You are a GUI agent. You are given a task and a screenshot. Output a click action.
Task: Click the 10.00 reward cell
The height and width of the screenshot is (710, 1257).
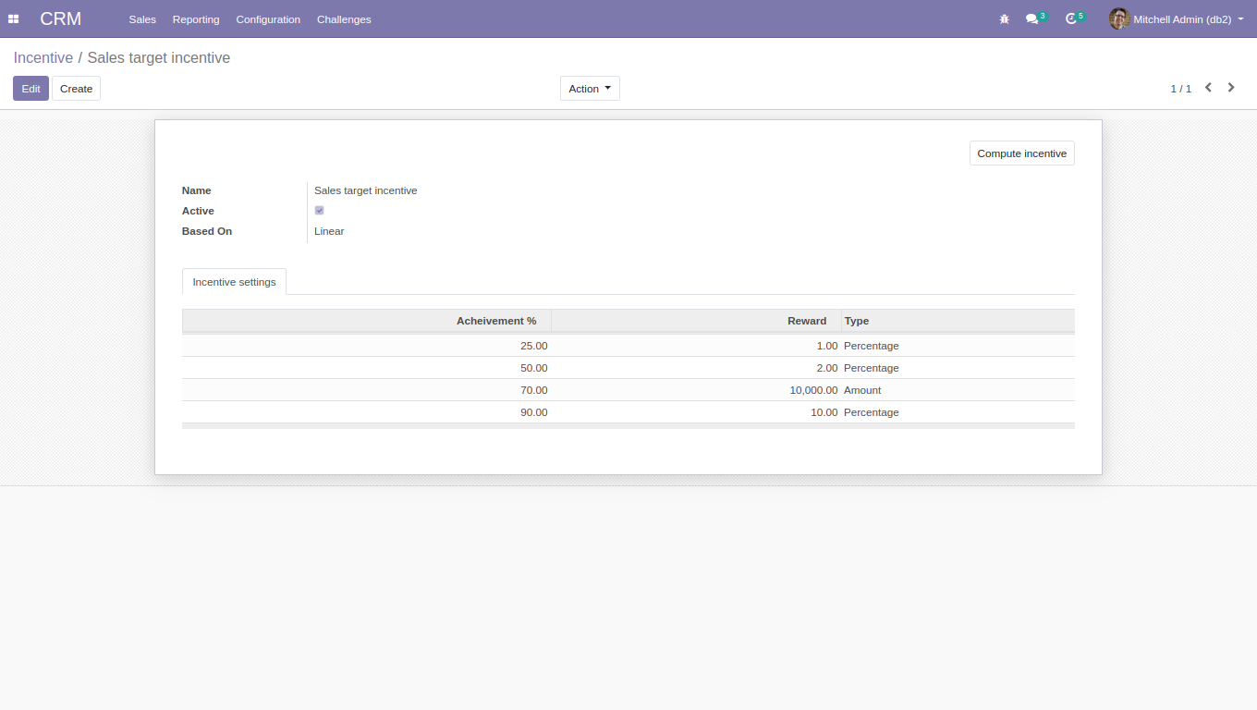click(697, 412)
